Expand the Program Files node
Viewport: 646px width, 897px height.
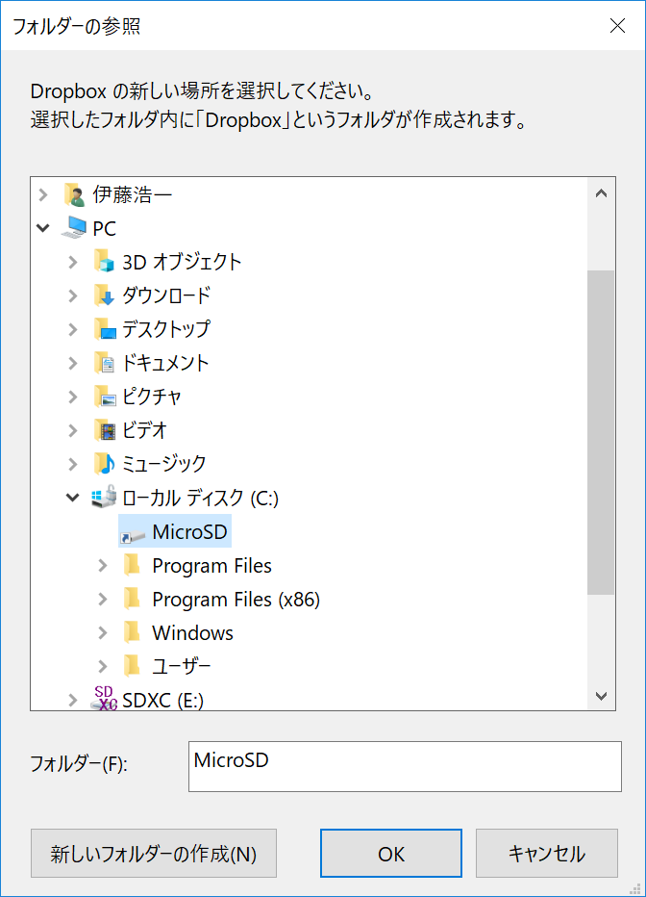[x=102, y=566]
